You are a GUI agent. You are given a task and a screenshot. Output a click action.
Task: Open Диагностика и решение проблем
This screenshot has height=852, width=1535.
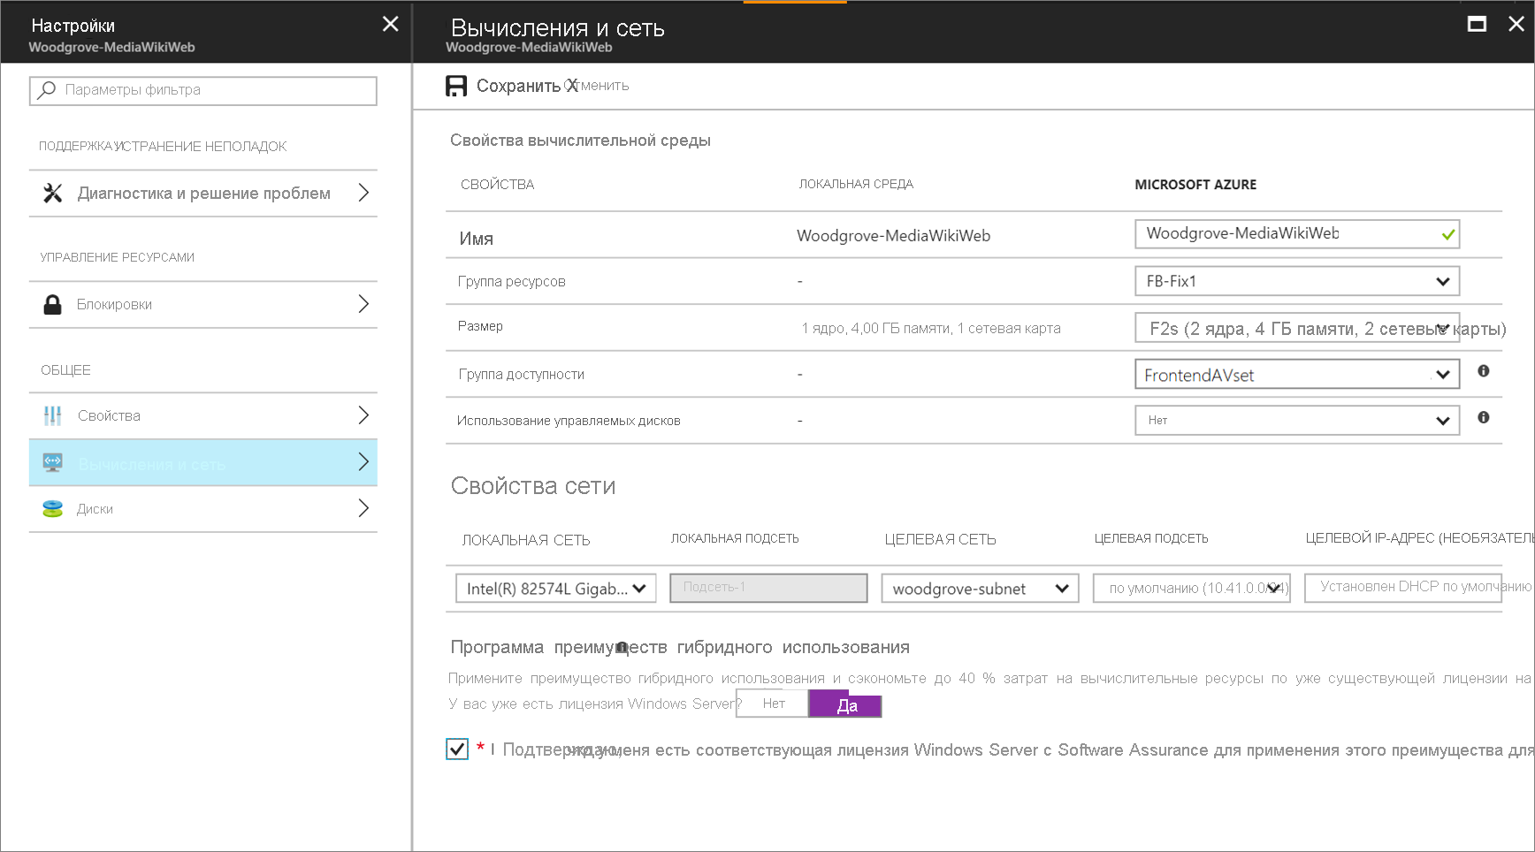pos(203,193)
